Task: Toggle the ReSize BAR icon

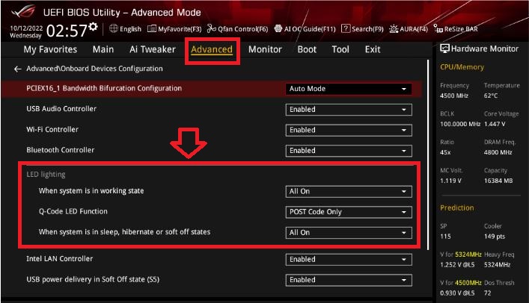Action: tap(438, 28)
